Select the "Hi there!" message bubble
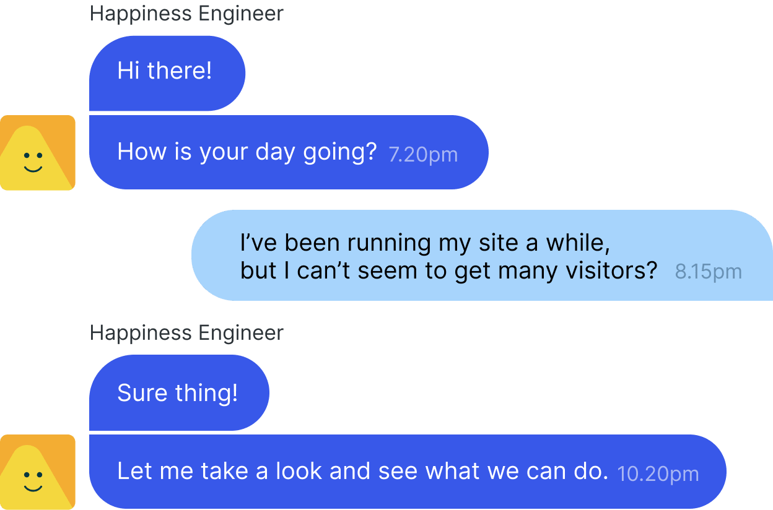 (x=167, y=73)
